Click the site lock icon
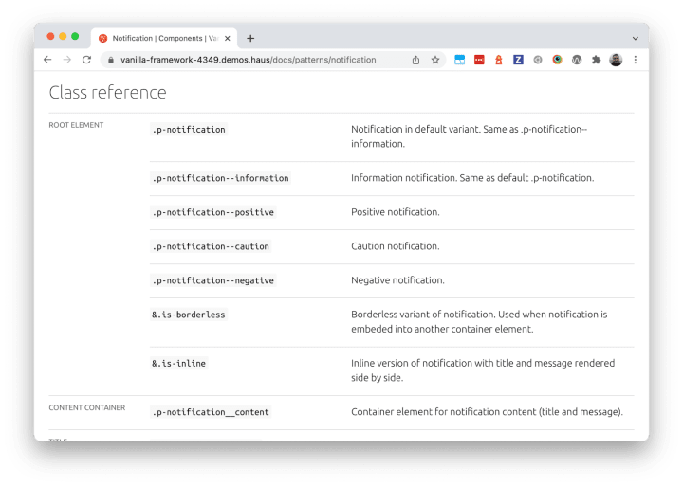The width and height of the screenshot is (683, 486). click(x=111, y=60)
